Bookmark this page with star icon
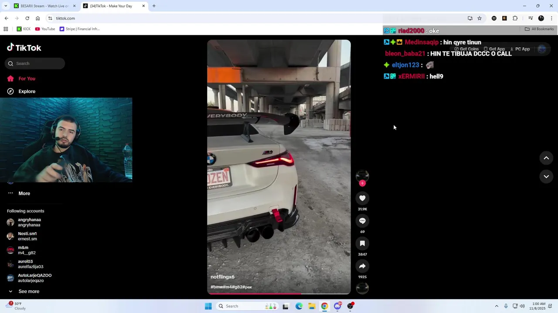Image resolution: width=558 pixels, height=313 pixels. pyautogui.click(x=480, y=18)
